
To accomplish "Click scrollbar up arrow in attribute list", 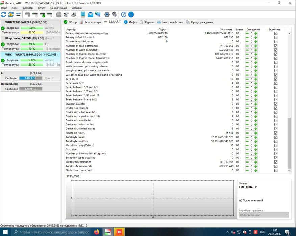I will pyautogui.click(x=289, y=33).
